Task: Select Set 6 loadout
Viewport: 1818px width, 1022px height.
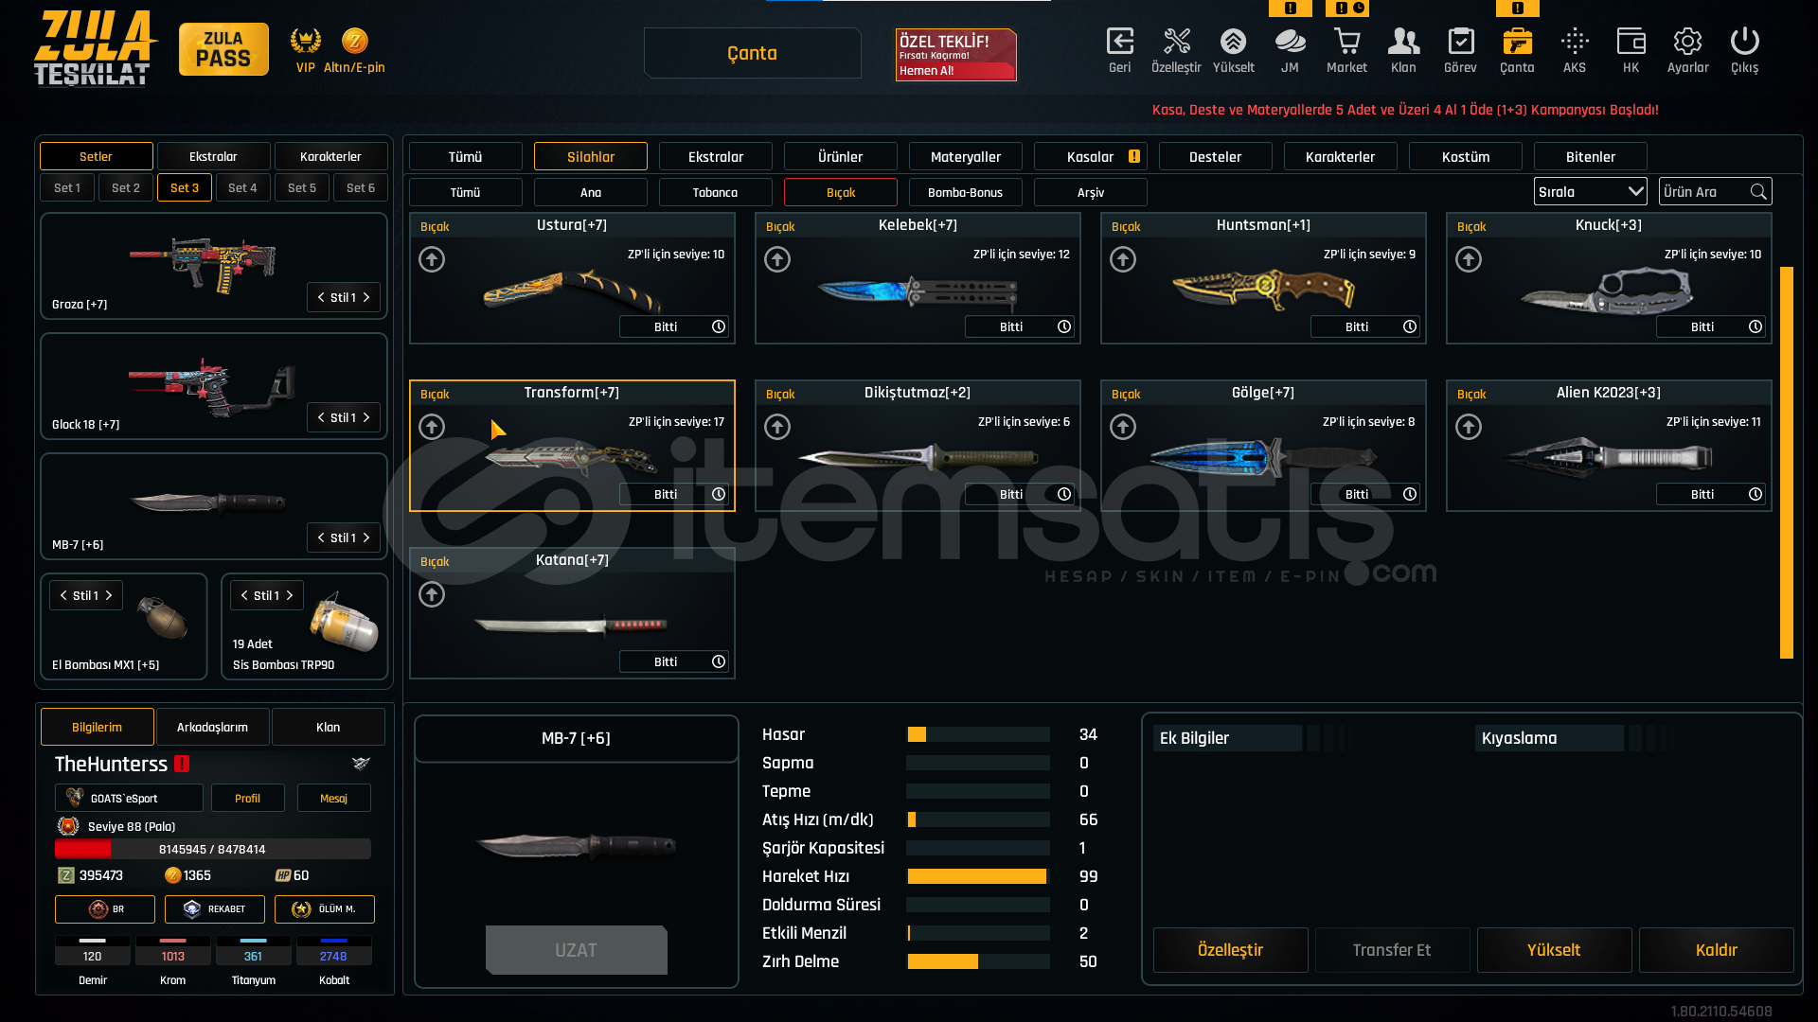Action: point(360,187)
